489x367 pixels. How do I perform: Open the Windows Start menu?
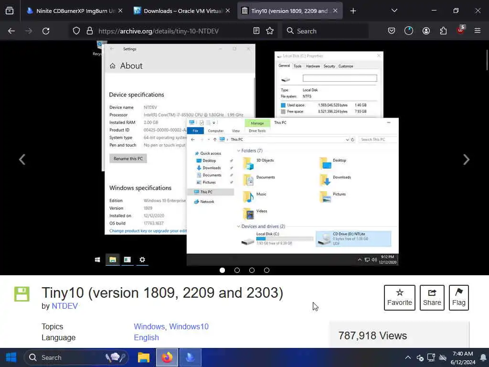pyautogui.click(x=11, y=357)
